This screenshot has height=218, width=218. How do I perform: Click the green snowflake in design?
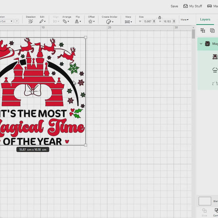point(73,69)
